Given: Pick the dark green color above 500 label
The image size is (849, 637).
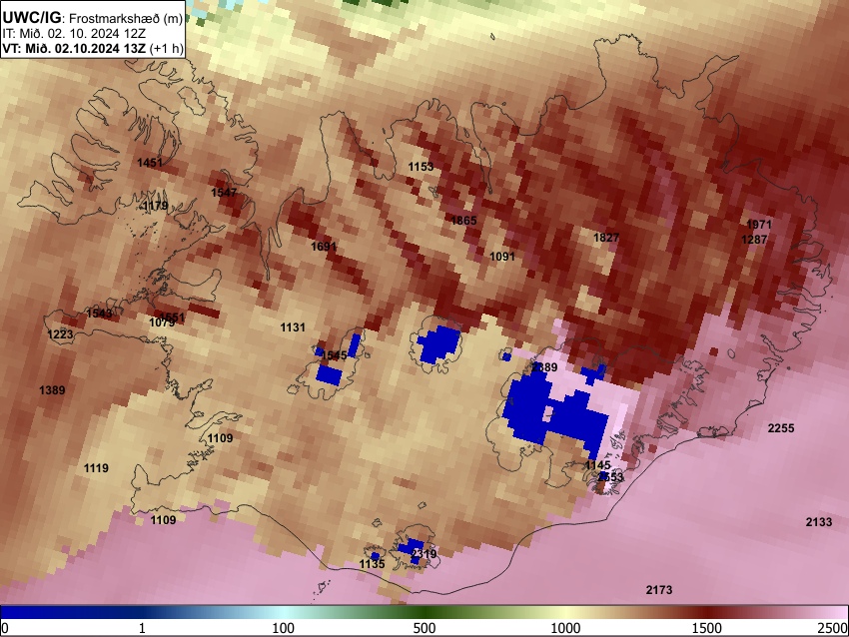Looking at the screenshot, I should point(424,612).
